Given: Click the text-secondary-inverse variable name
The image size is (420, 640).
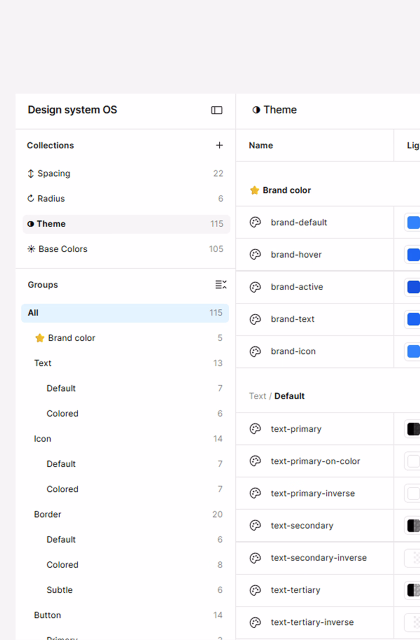Looking at the screenshot, I should tap(318, 558).
